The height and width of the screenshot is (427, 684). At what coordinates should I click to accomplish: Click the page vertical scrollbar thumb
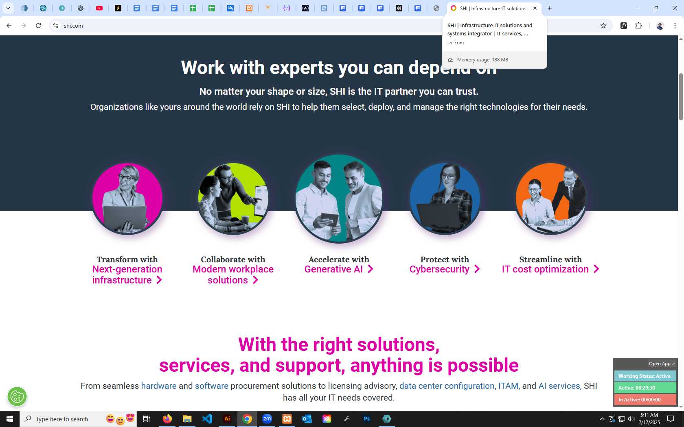[681, 97]
